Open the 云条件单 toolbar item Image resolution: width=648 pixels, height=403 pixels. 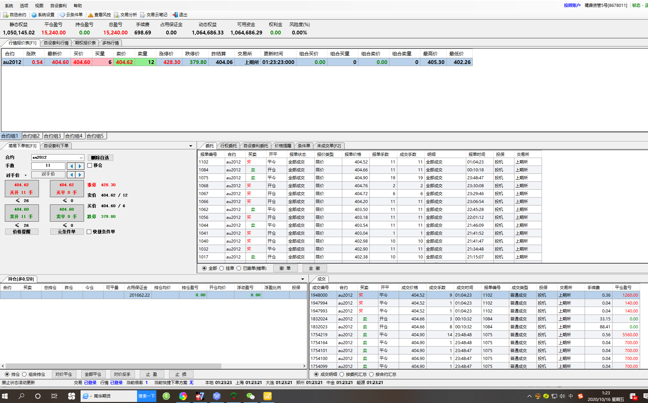(x=71, y=15)
